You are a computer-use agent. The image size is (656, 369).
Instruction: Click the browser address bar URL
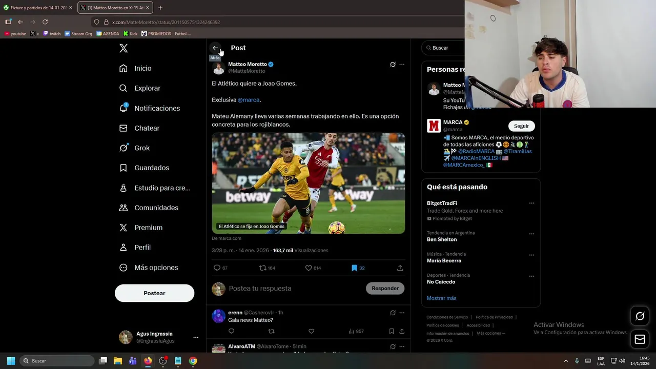click(166, 22)
